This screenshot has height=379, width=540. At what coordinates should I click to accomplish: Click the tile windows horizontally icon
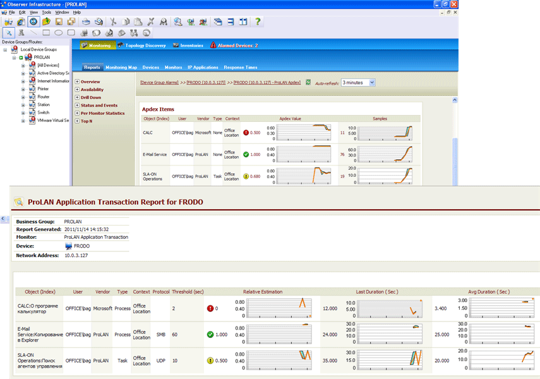click(x=231, y=21)
